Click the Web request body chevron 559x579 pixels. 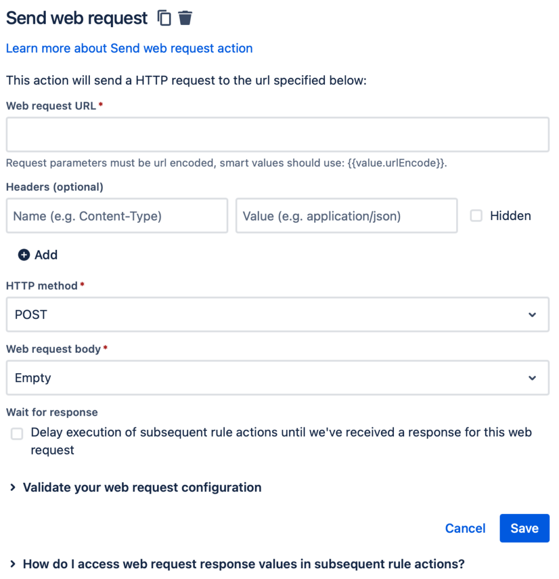(x=532, y=378)
